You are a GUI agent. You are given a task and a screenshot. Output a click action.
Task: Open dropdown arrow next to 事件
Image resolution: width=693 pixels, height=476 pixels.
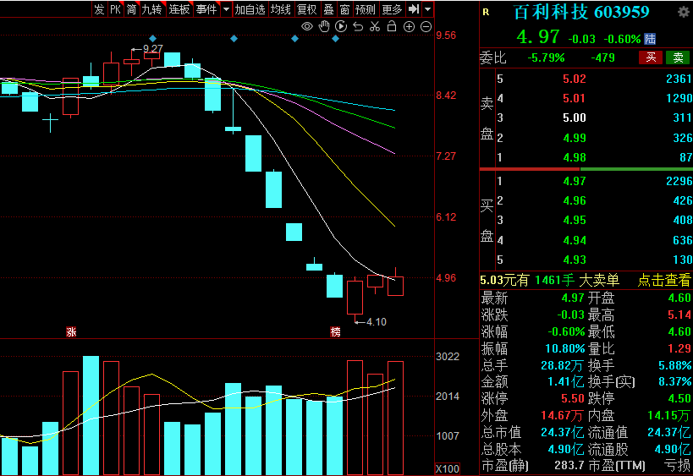point(226,9)
